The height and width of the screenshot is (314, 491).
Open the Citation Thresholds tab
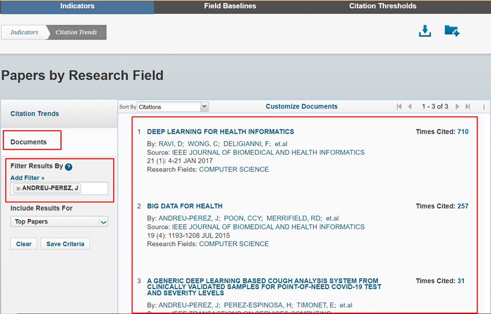coord(382,6)
